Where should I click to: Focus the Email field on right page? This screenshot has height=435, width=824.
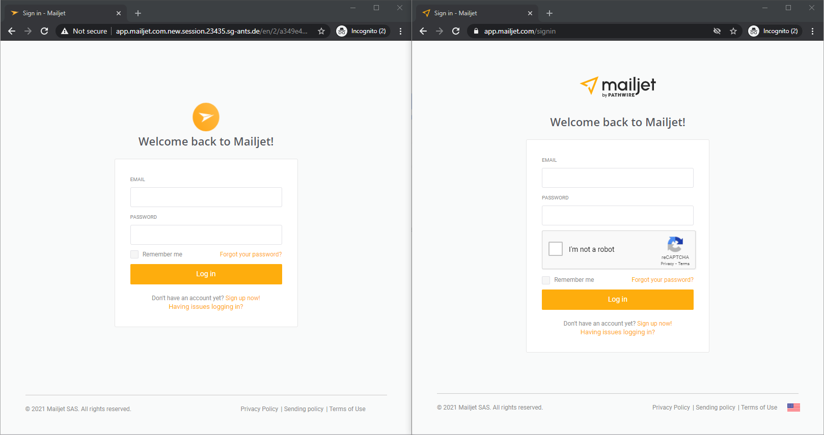618,178
